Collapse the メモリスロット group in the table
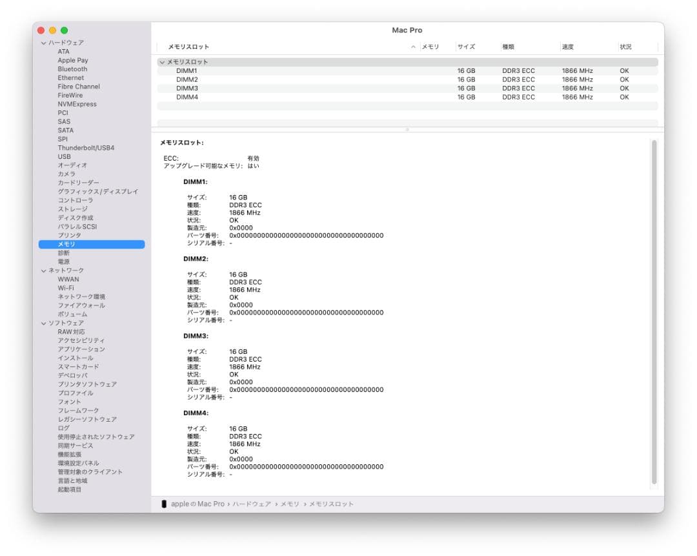The height and width of the screenshot is (556, 697). (x=161, y=62)
